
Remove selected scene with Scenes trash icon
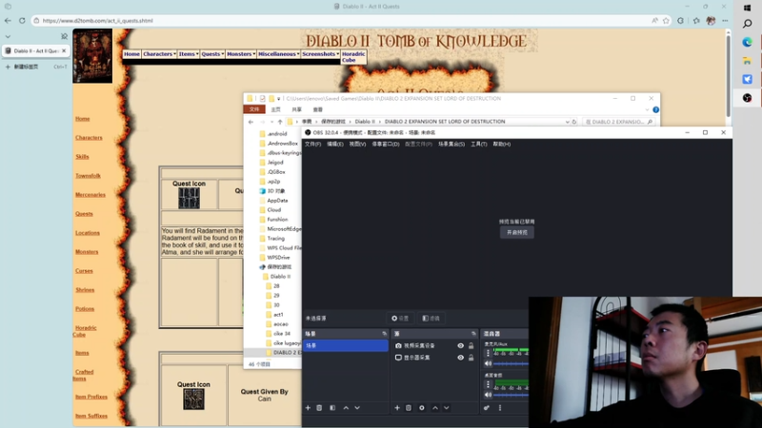[319, 408]
